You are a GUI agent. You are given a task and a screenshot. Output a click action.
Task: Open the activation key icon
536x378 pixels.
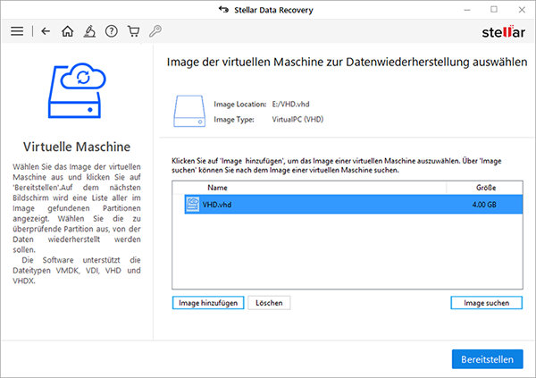[x=155, y=31]
